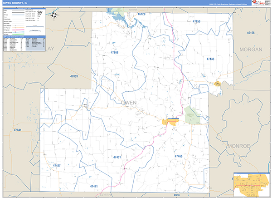Viewport: 272px width, 198px height.
Task: Select ZIP code label 47833
Action: click(x=74, y=76)
